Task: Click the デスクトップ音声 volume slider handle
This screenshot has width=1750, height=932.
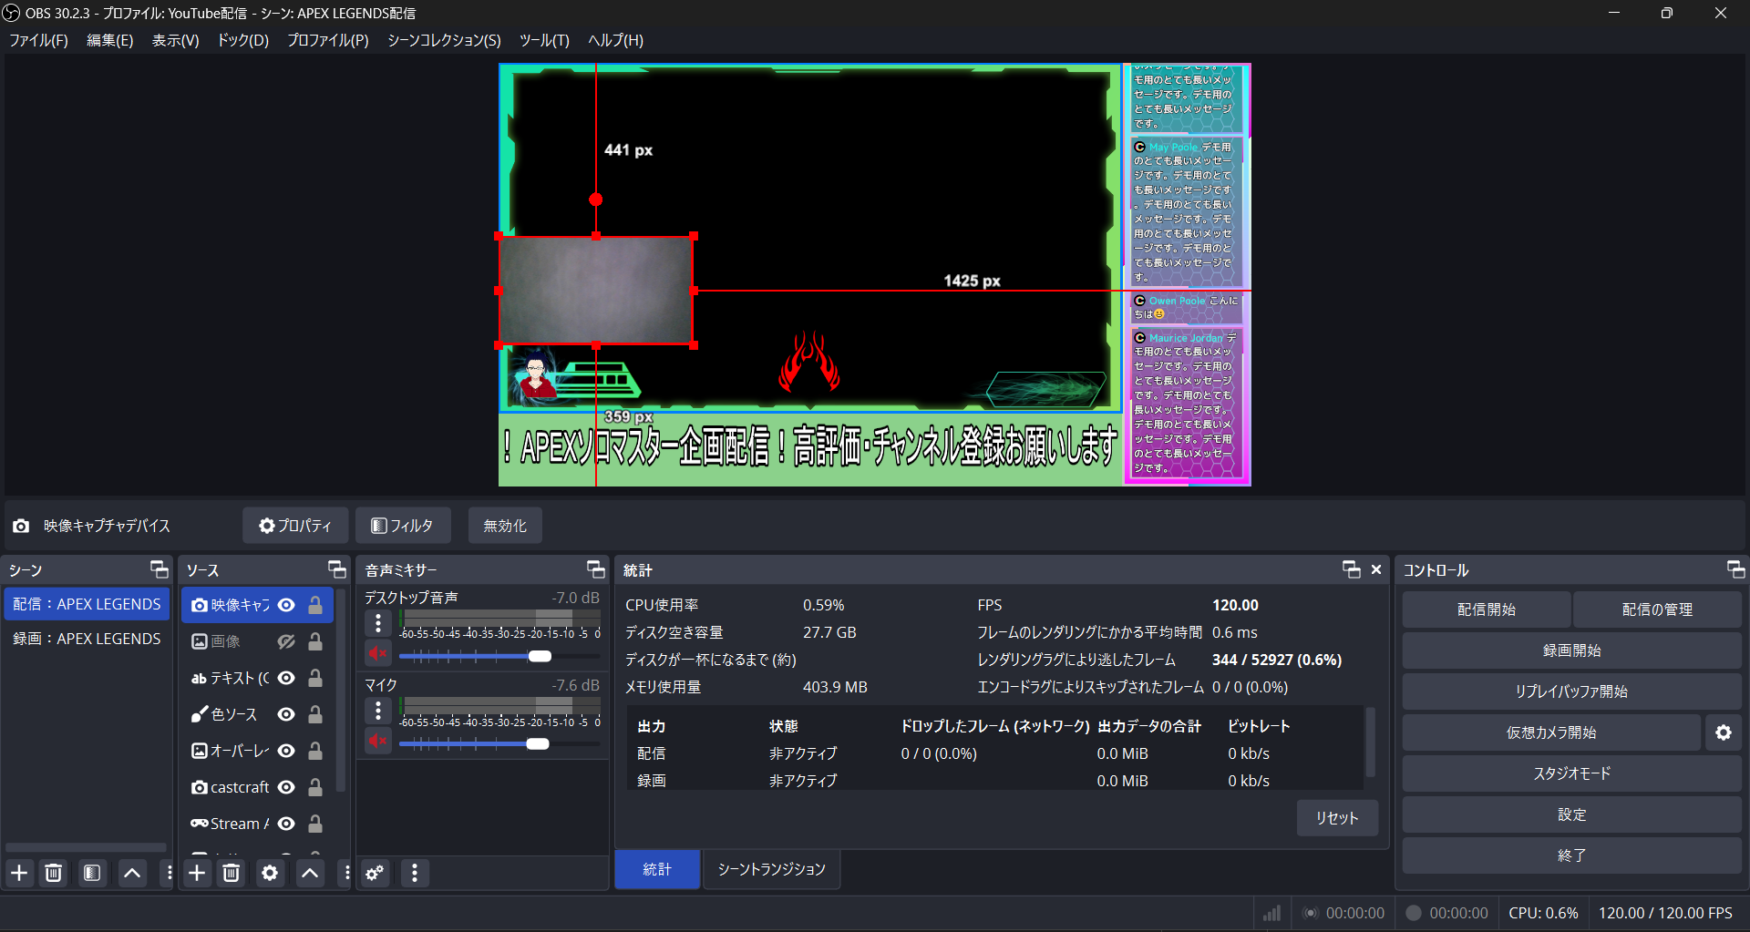Action: click(x=540, y=656)
